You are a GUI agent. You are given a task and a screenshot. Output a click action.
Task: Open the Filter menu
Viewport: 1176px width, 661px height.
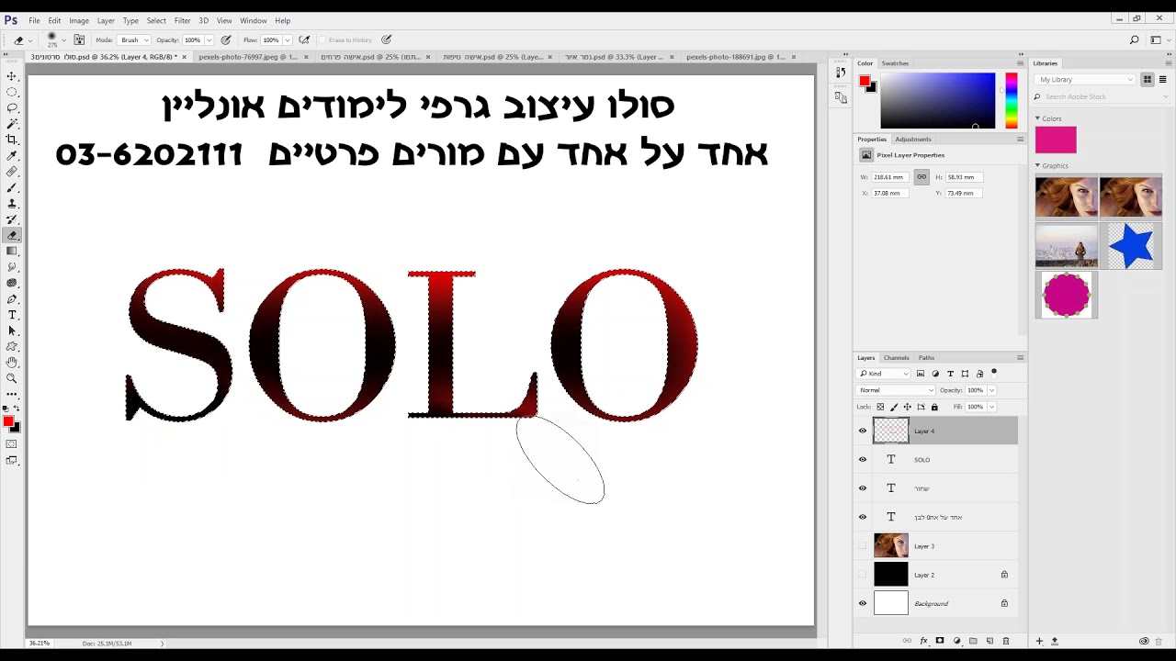point(183,20)
